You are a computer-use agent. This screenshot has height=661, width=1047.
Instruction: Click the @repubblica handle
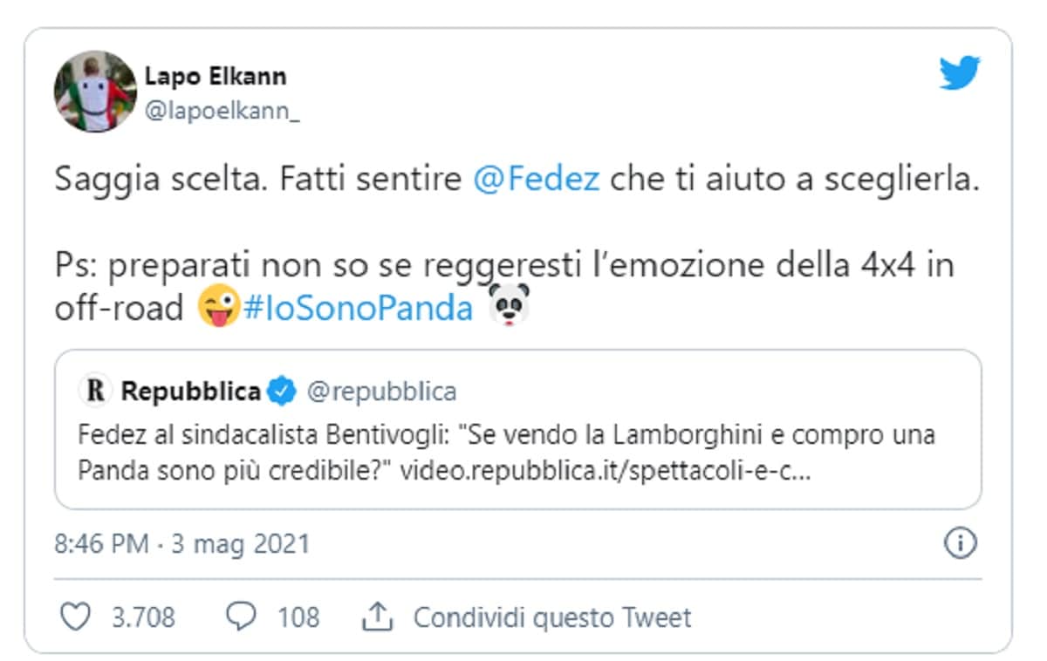pyautogui.click(x=380, y=392)
